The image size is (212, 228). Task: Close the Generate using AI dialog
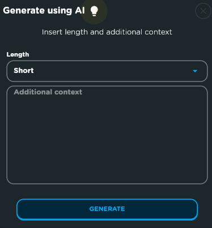[203, 11]
